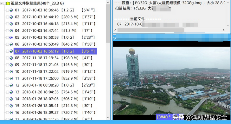The width and height of the screenshot is (231, 124).
Task: Click the green checkmark status icon of file 05
Action: [11, 37]
